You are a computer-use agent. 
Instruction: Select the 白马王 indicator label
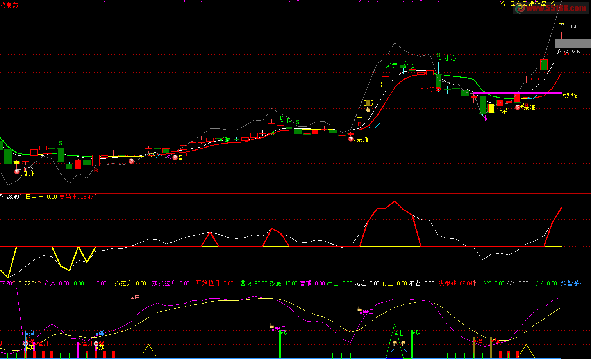point(41,197)
